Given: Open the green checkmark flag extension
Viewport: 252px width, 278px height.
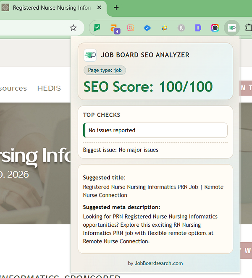Looking at the screenshot, I should tap(97, 28).
